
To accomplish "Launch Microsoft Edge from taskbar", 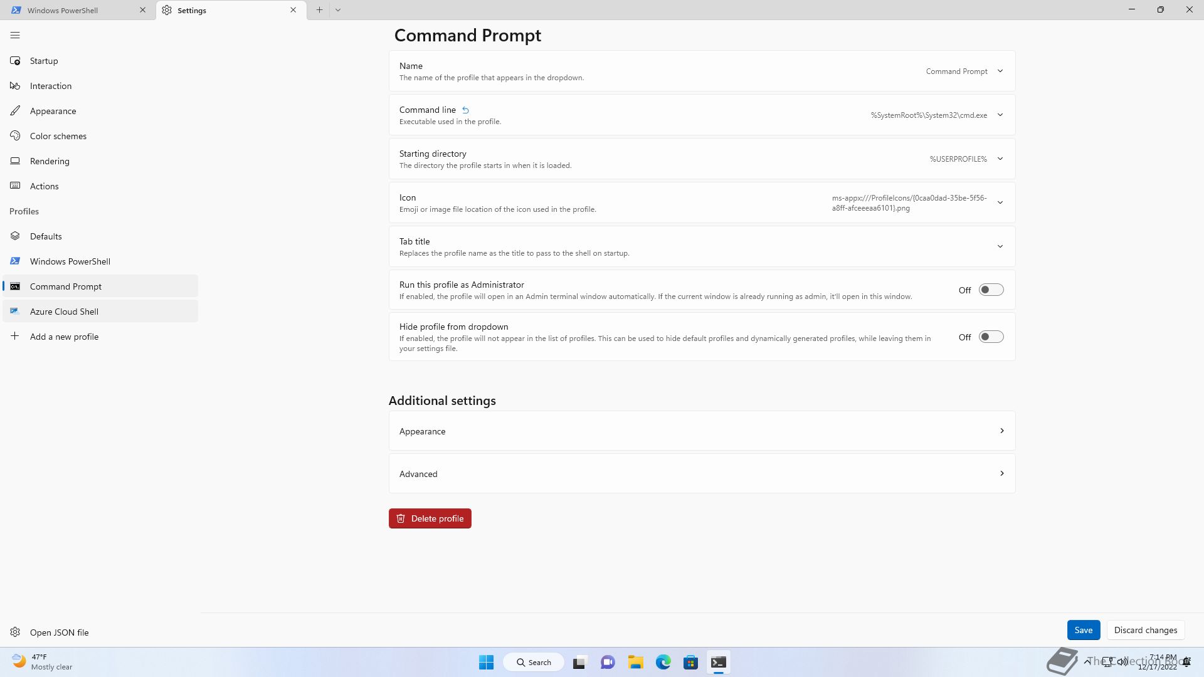I will click(663, 663).
